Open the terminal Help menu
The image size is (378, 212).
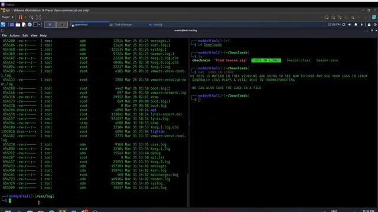[x=43, y=35]
